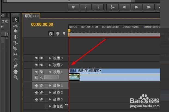The height and width of the screenshot is (112, 169).
Task: Select the Rate Stretch tool
Action: pyautogui.click(x=16, y=43)
